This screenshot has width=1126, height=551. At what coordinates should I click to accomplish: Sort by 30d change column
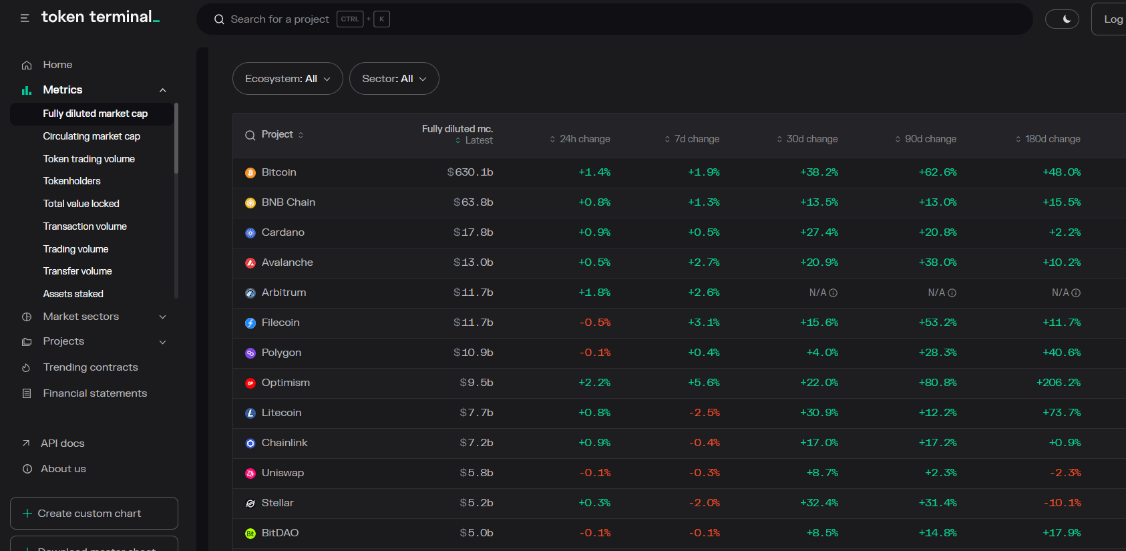click(x=807, y=139)
